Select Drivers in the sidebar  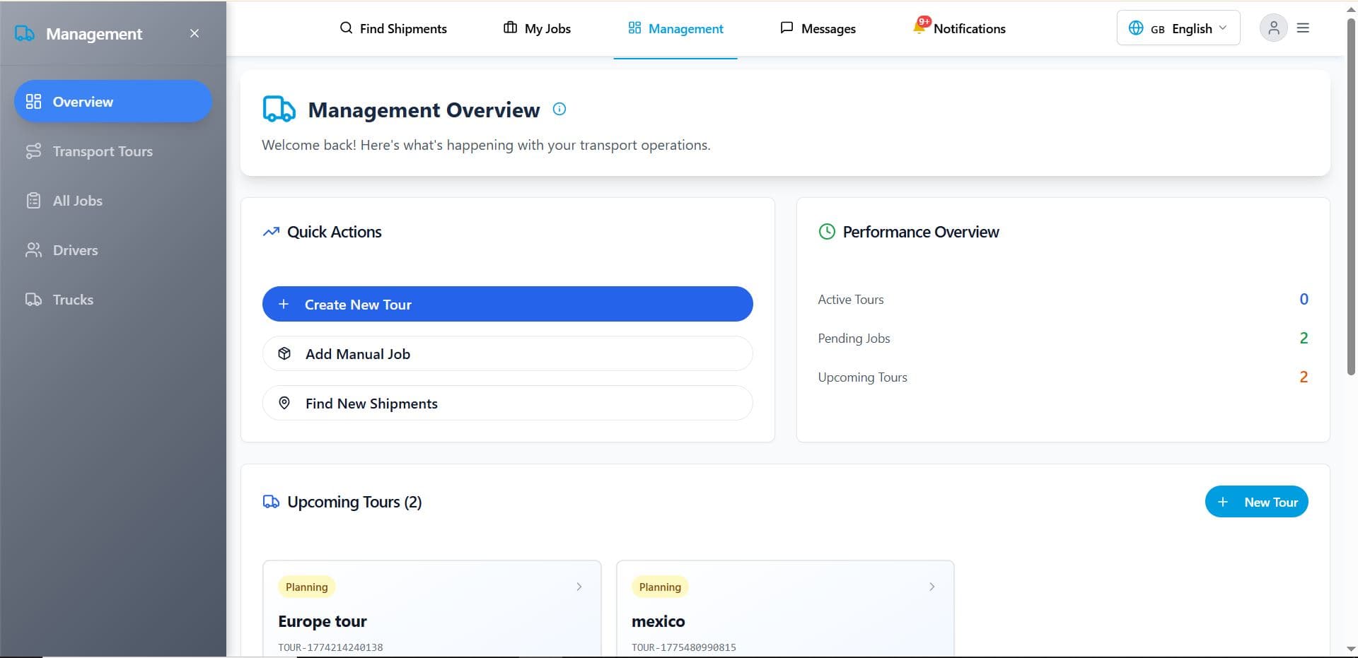[113, 249]
